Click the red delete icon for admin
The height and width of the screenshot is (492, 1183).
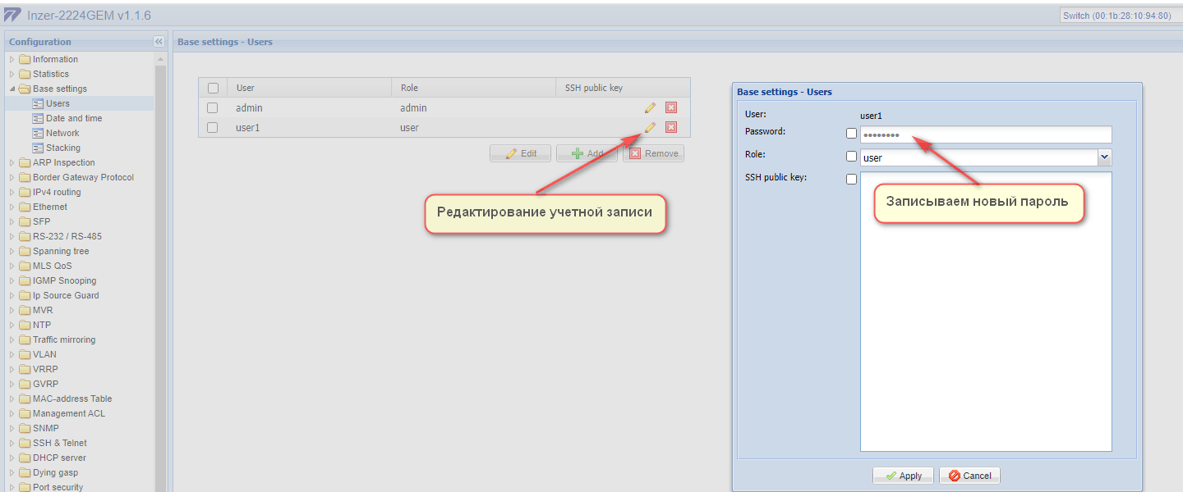670,107
